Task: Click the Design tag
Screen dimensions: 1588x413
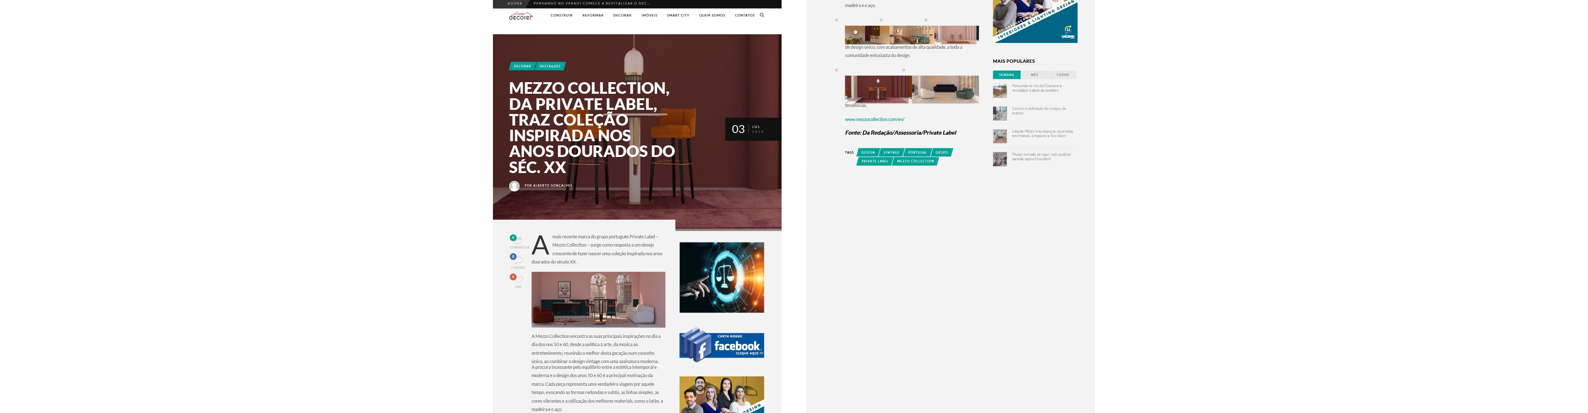Action: point(868,153)
